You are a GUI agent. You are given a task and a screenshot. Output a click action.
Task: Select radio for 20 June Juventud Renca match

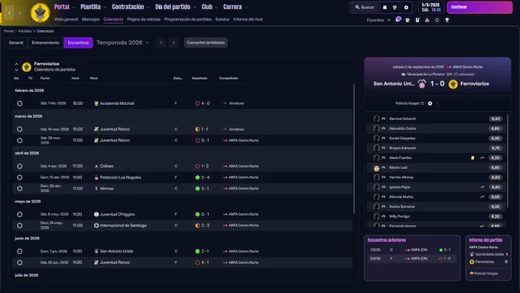click(20, 262)
